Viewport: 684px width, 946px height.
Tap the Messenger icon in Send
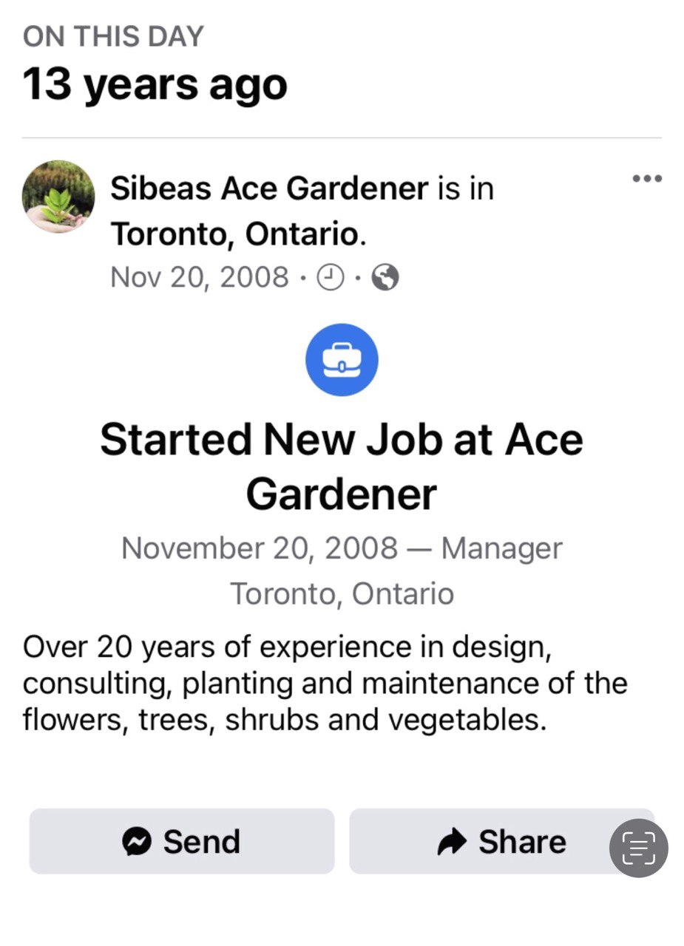tap(138, 841)
